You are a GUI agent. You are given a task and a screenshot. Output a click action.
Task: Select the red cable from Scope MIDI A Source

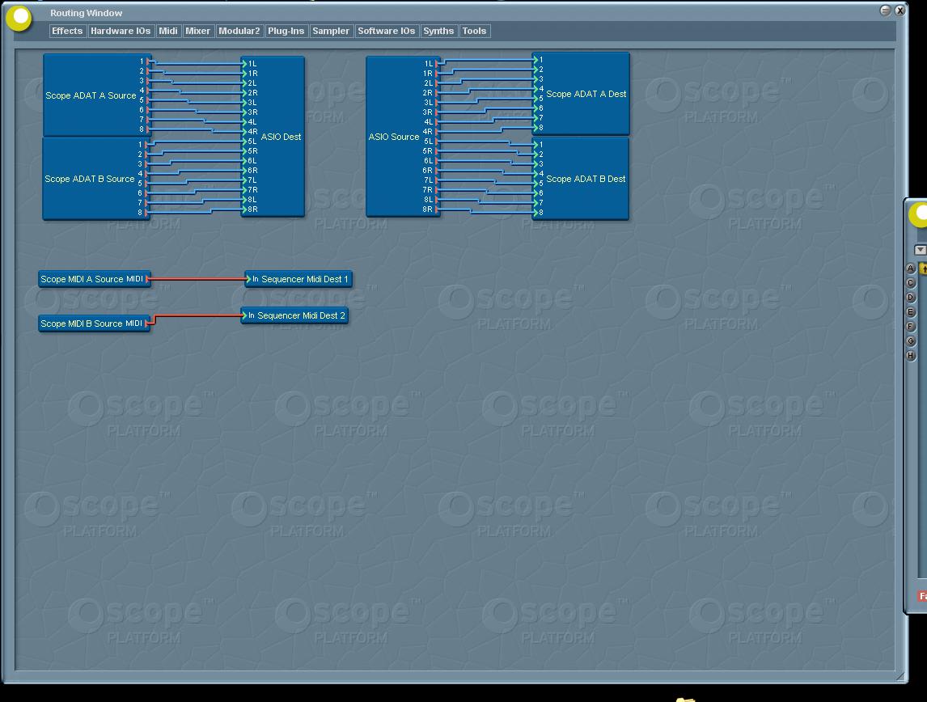pyautogui.click(x=197, y=279)
